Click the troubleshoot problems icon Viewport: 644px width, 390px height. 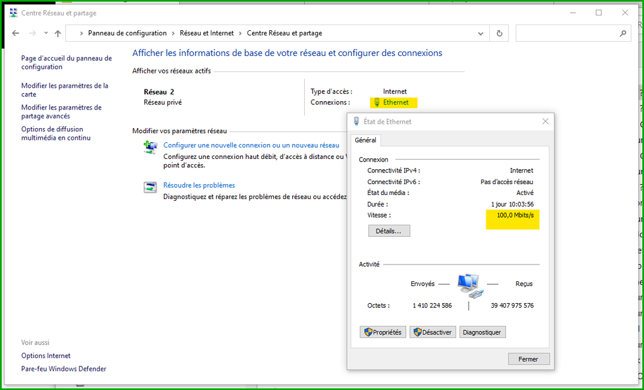(150, 187)
